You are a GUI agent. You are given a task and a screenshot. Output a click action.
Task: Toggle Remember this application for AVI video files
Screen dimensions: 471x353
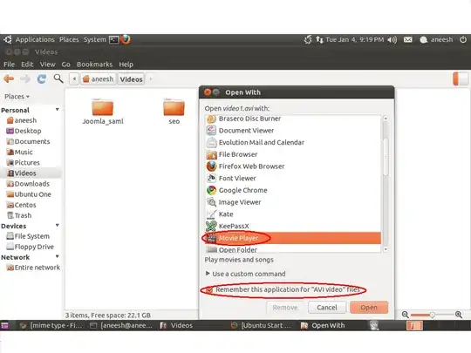click(209, 289)
